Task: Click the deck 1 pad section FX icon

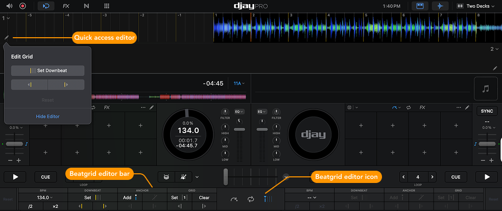Action: [107, 108]
